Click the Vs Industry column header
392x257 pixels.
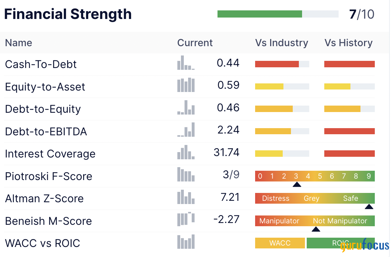coord(282,43)
